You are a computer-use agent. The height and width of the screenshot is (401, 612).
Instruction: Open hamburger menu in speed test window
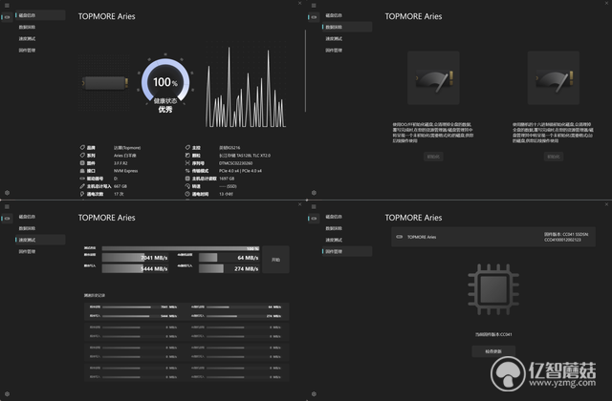[7, 206]
